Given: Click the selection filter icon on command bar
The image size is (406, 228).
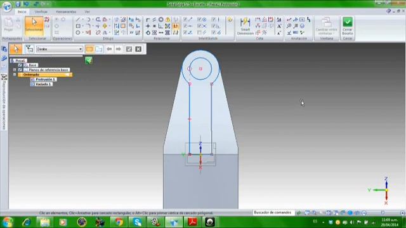Looking at the screenshot, I should coord(29,49).
